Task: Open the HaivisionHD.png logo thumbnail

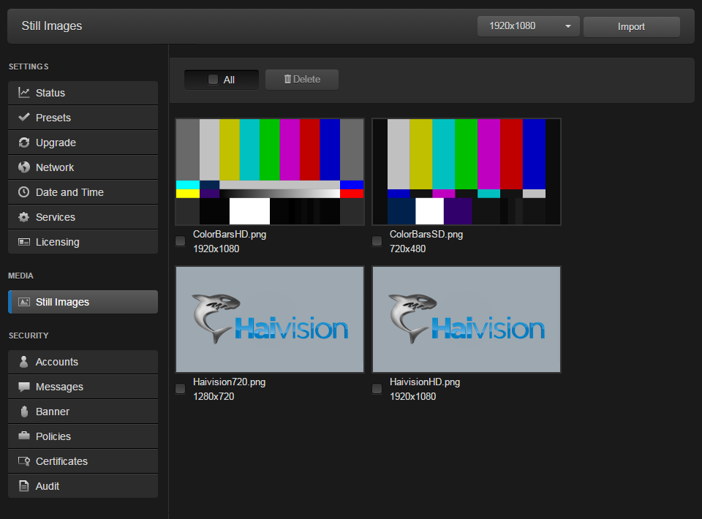Action: (467, 319)
